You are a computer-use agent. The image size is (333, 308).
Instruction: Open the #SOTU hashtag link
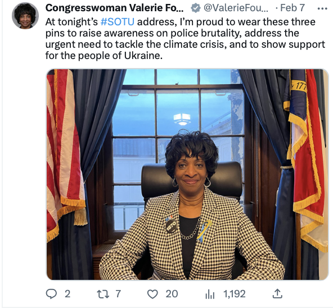pos(117,22)
